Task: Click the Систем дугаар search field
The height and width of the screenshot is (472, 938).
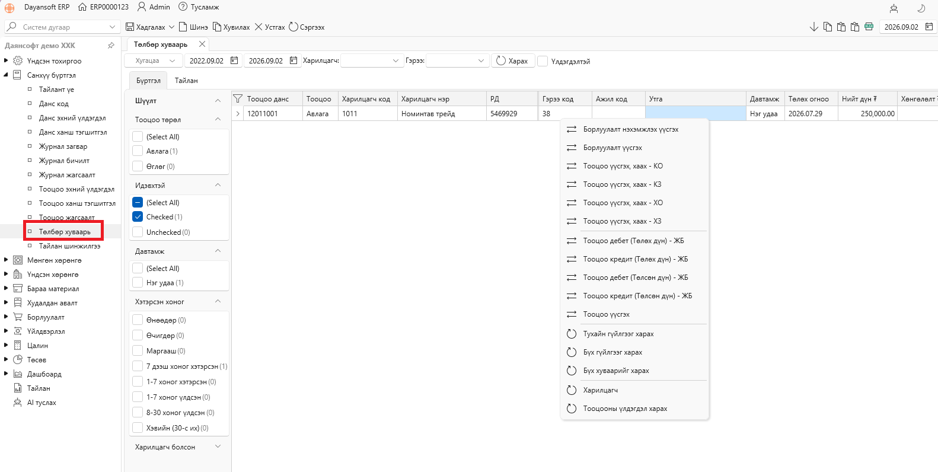Action: 62,27
